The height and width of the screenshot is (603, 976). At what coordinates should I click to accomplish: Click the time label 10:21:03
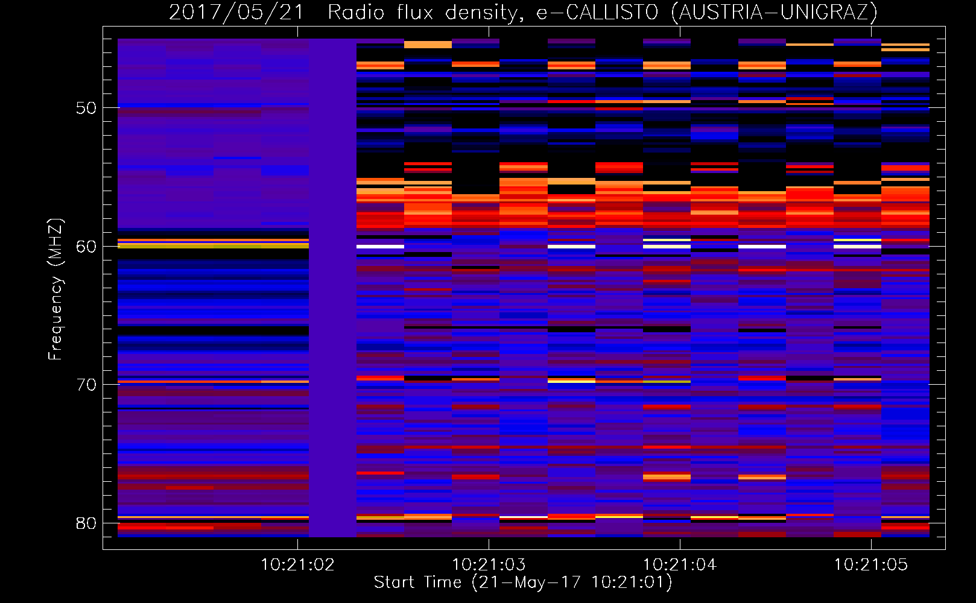(489, 564)
